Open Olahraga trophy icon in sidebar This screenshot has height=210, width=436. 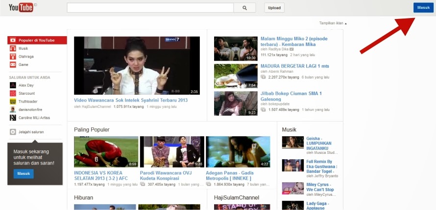click(x=13, y=57)
